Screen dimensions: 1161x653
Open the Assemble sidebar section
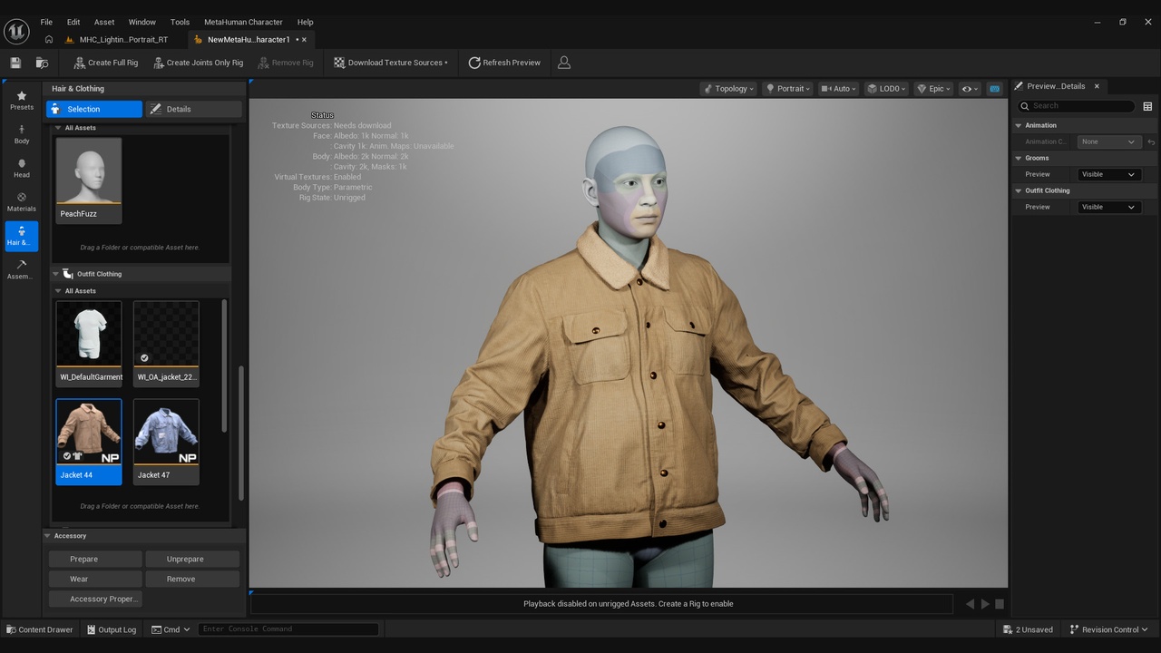(x=22, y=269)
